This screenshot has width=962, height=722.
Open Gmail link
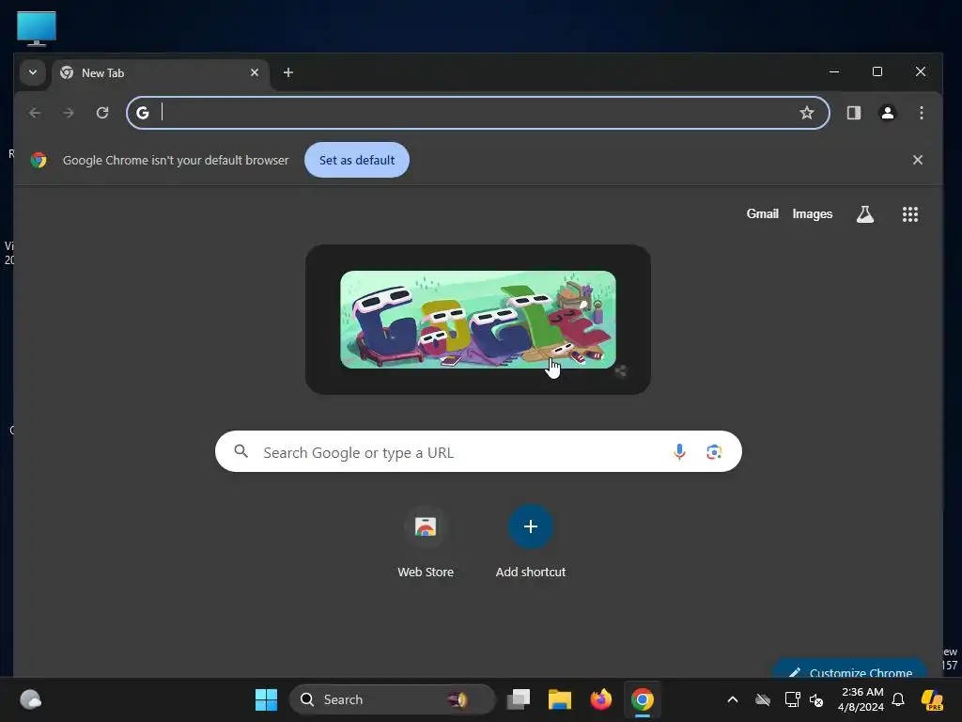coord(762,214)
